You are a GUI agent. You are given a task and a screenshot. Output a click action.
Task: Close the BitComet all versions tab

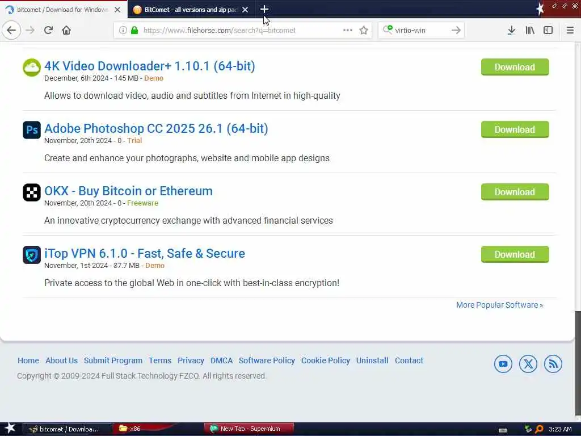click(x=245, y=10)
